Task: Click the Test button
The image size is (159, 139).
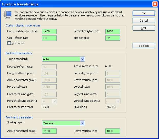Action: pyautogui.click(x=144, y=28)
